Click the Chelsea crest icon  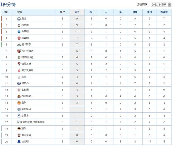click(19, 84)
